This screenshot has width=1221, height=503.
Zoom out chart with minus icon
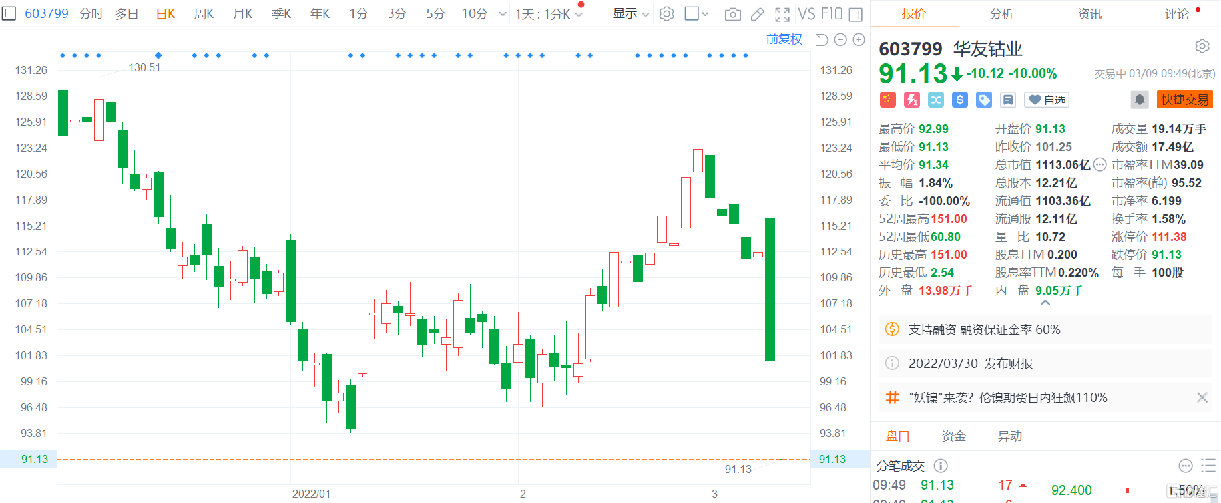click(840, 40)
